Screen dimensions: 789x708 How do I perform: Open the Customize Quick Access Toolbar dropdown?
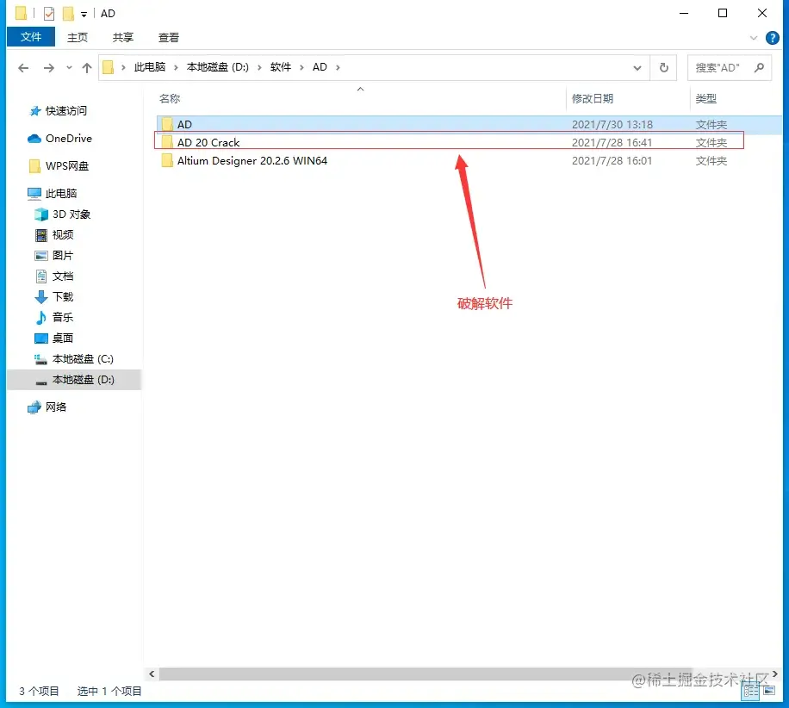coord(84,14)
